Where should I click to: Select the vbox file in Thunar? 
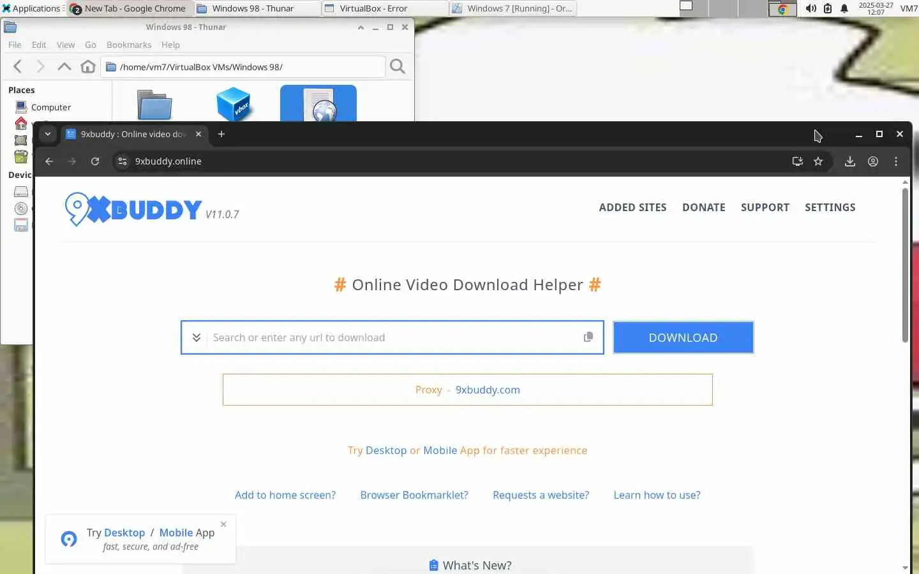(x=234, y=104)
